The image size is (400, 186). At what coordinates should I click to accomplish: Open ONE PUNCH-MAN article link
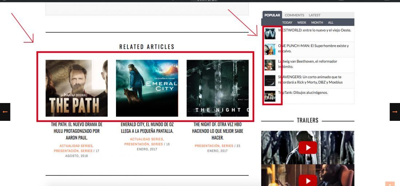tap(313, 48)
